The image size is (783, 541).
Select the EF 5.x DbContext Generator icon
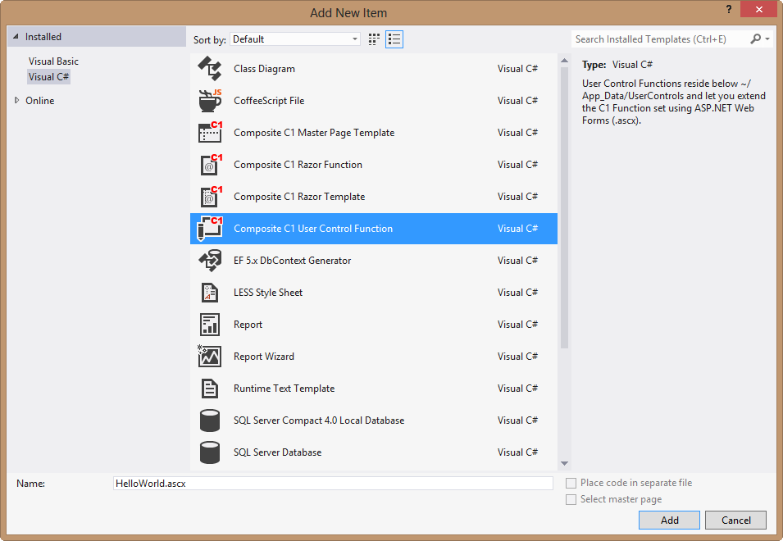click(x=210, y=261)
